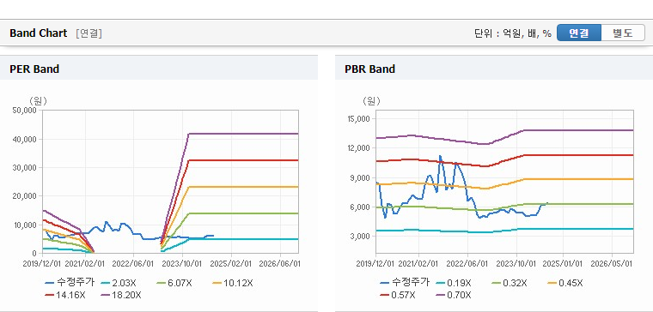Screen dimensions: 653x312
Task: Toggle 수정주가 series in PER Band legend
Action: 69,283
